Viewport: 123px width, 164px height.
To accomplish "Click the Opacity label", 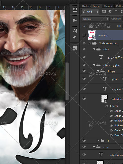I will click(116, 19).
